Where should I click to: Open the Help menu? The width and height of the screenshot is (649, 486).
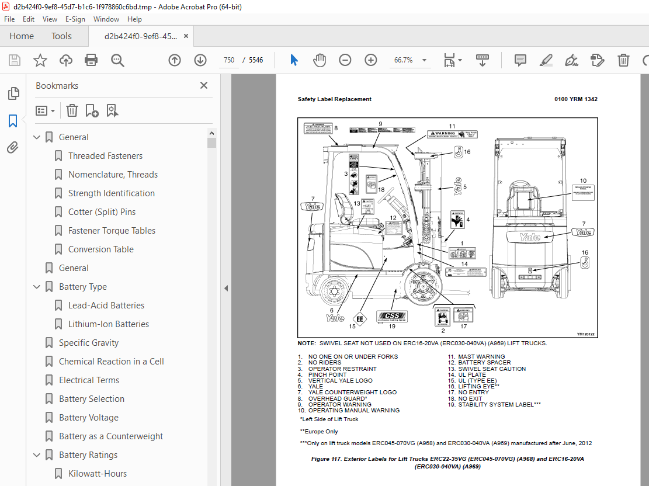(x=134, y=19)
